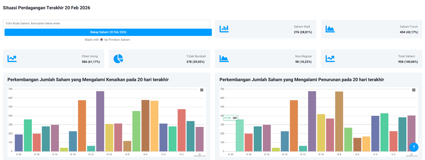Click the Saham Turun 404 statistic card
The height and width of the screenshot is (160, 425).
[x=371, y=29]
